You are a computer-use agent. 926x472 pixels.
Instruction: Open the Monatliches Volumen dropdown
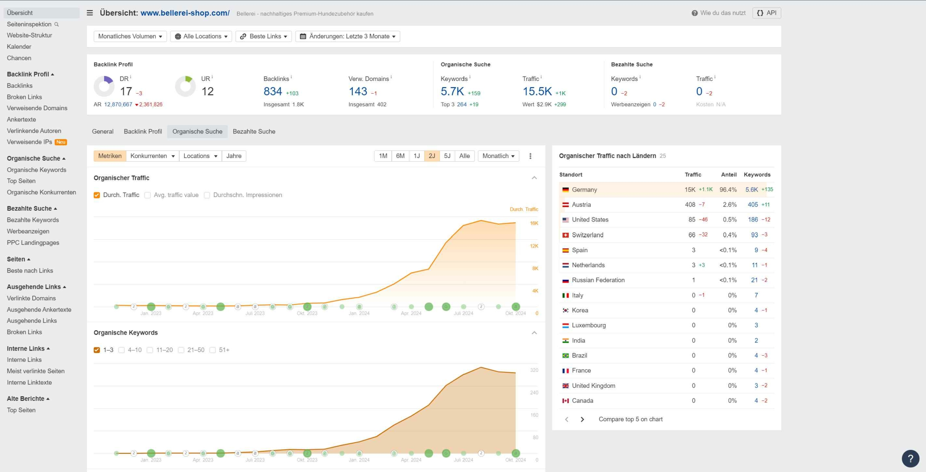[130, 37]
